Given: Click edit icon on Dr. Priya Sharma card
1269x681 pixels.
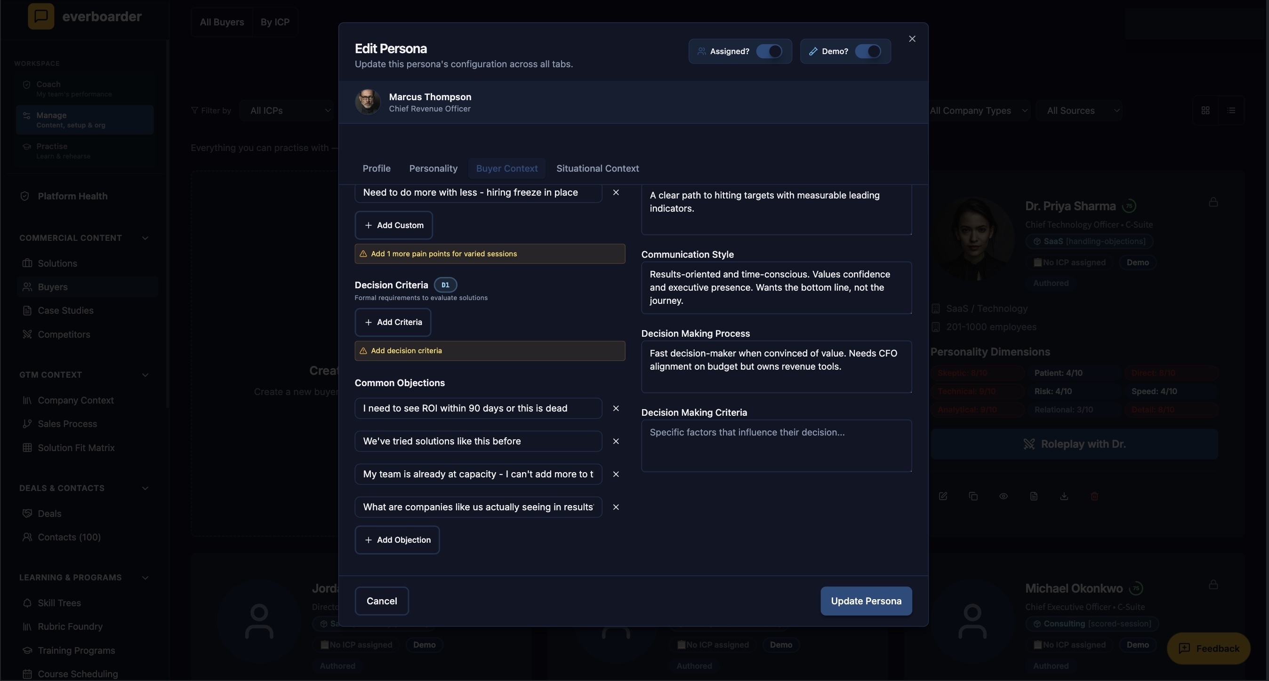Looking at the screenshot, I should point(943,496).
